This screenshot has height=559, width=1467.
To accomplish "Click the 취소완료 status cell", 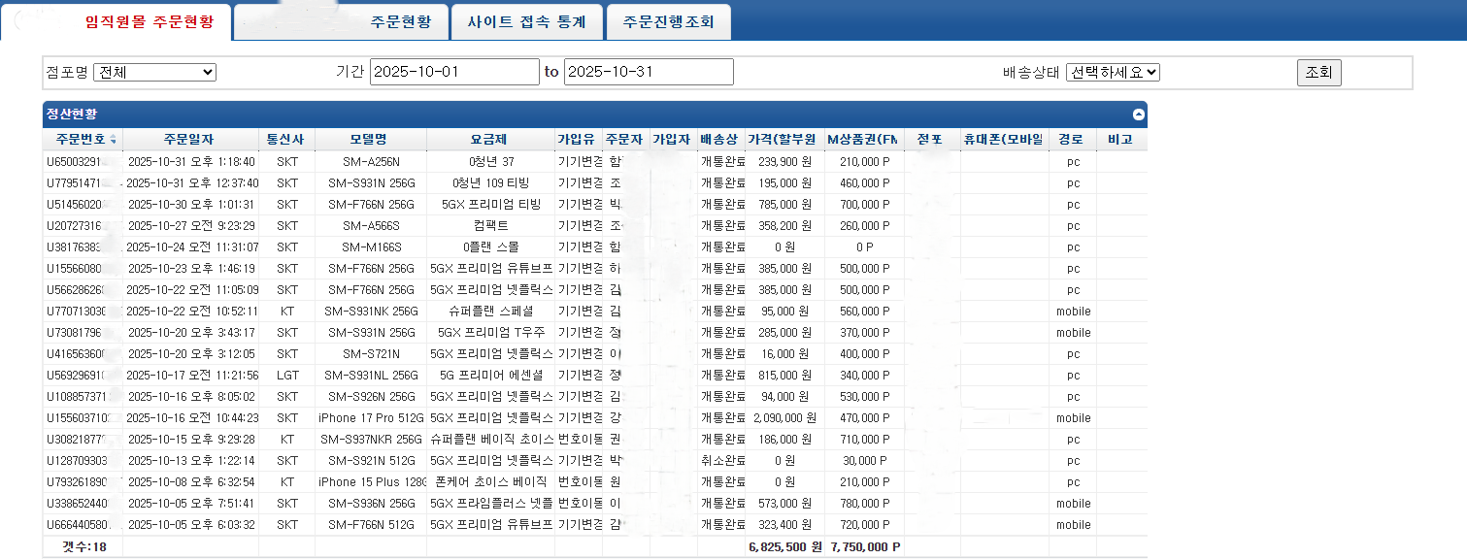I will (722, 461).
